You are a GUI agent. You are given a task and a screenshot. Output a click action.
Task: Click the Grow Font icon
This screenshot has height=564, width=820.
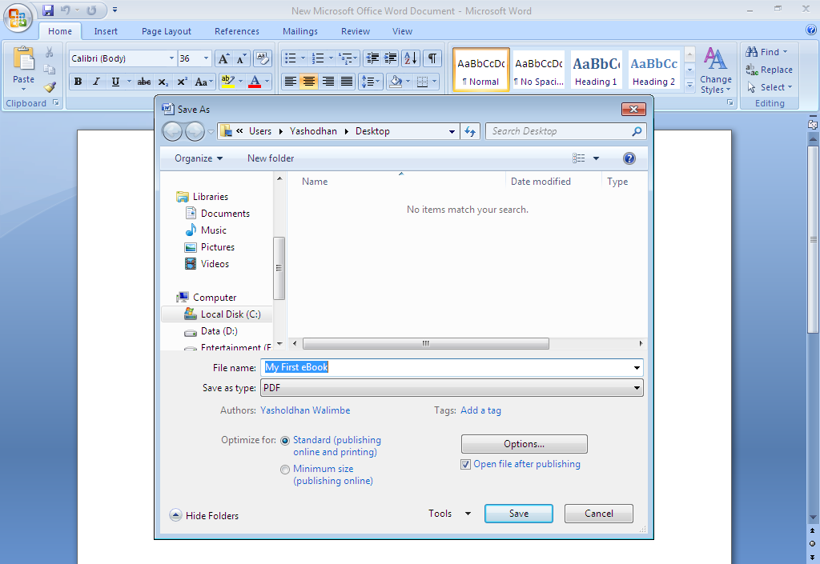tap(223, 58)
